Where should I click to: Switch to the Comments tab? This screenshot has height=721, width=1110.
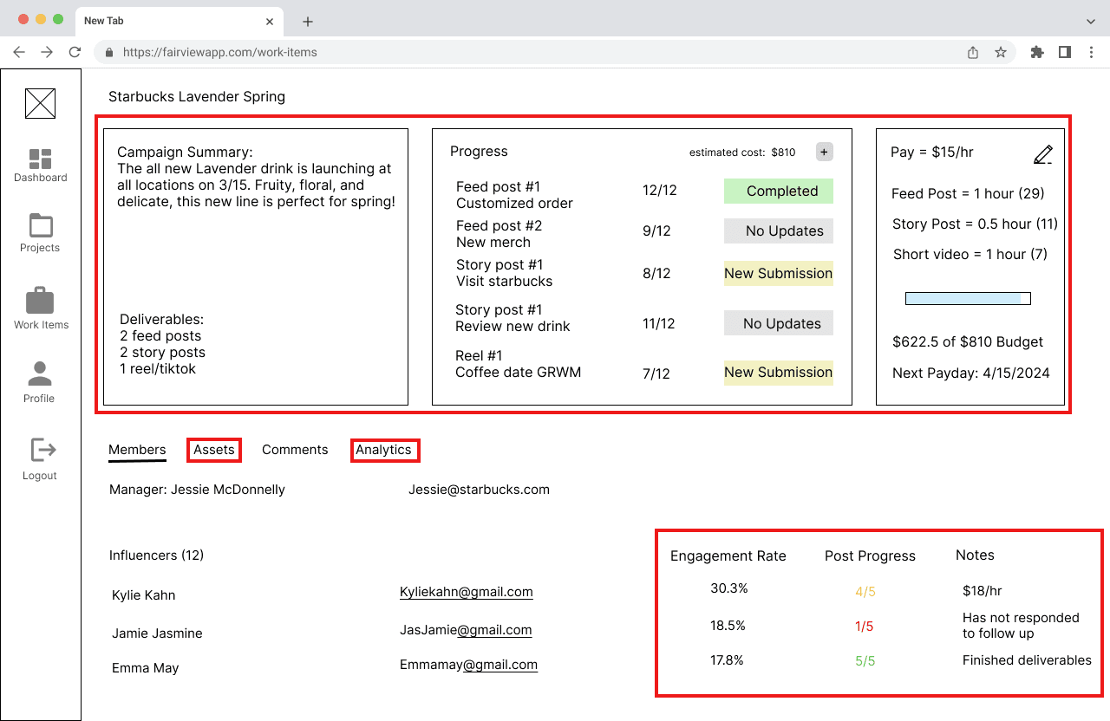(295, 450)
